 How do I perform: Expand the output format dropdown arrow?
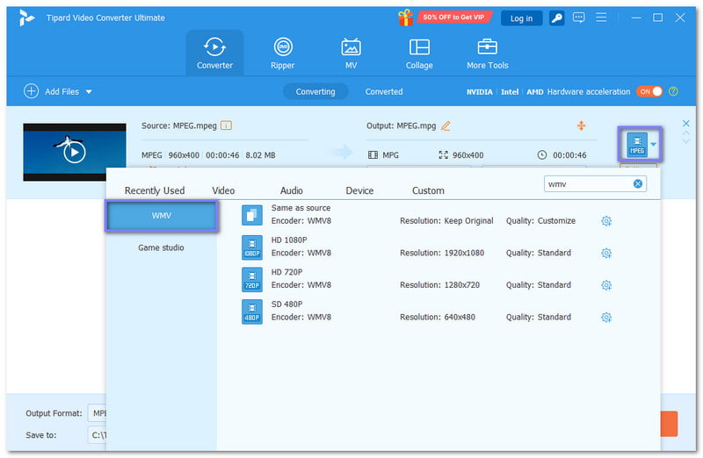(x=653, y=144)
